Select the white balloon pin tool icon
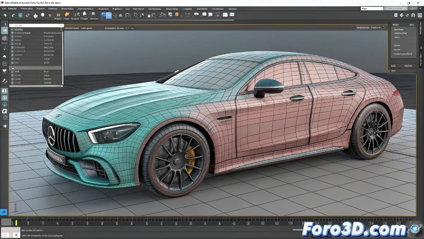Image resolution: width=424 pixels, height=239 pixels. [43, 15]
